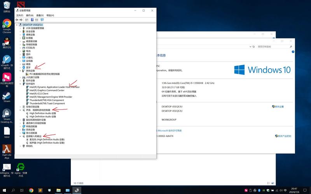
Task: Expand the 处理器 (processor) category
Action: tap(20, 38)
